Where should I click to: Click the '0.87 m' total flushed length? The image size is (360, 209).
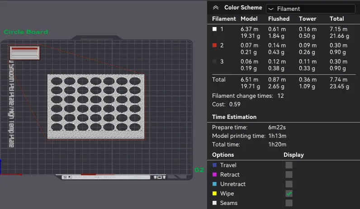[x=277, y=80]
